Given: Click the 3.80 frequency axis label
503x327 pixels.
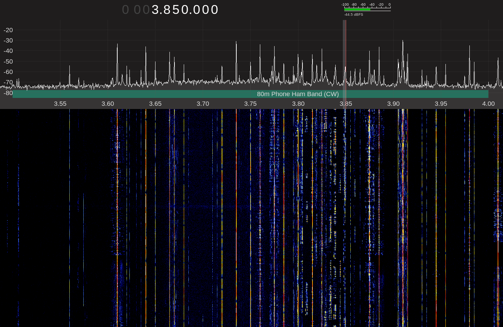Looking at the screenshot, I should click(298, 104).
